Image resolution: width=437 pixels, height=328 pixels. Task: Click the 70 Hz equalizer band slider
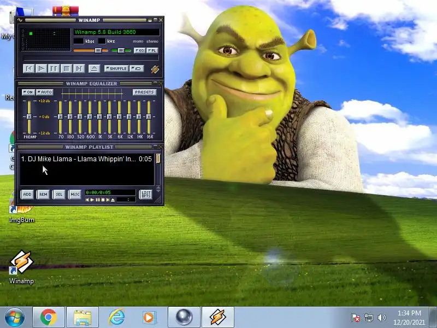(60, 117)
